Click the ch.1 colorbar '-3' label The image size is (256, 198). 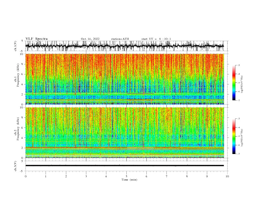pyautogui.click(x=238, y=65)
